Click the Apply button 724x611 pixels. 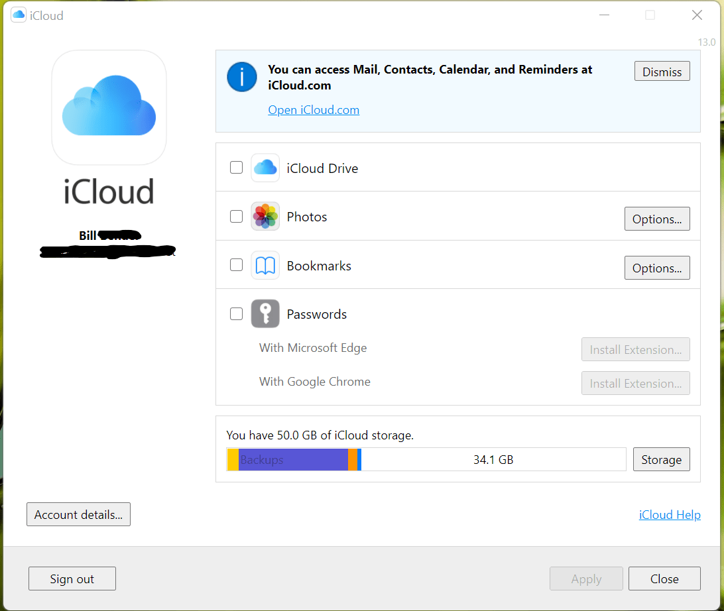586,579
